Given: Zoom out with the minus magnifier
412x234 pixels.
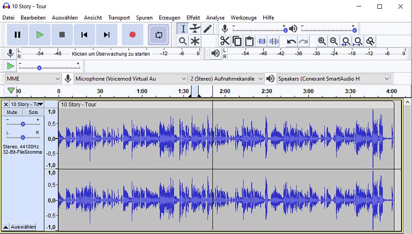Looking at the screenshot, I should click(334, 41).
